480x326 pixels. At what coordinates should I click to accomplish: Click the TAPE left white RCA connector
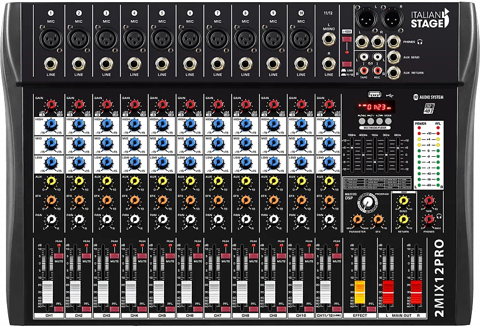click(363, 57)
